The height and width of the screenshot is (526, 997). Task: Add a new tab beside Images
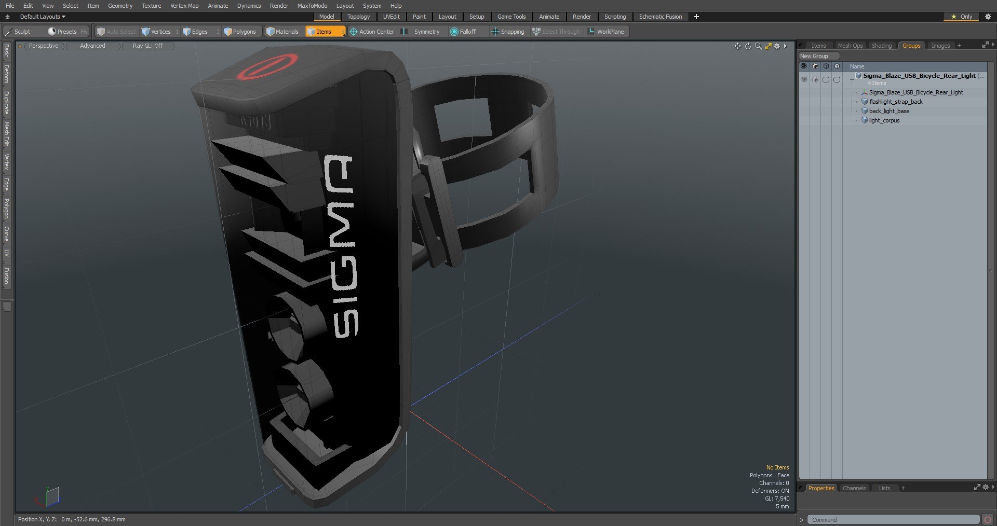pyautogui.click(x=959, y=46)
